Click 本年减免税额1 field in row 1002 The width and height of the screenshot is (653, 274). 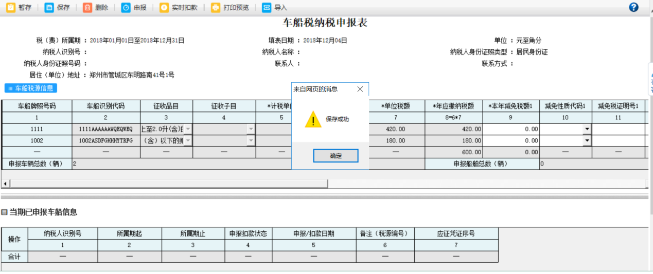[x=511, y=140]
